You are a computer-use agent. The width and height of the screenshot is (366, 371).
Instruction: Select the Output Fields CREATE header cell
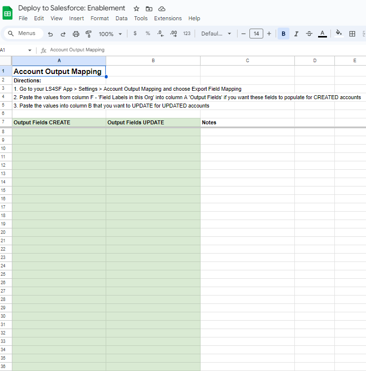59,122
